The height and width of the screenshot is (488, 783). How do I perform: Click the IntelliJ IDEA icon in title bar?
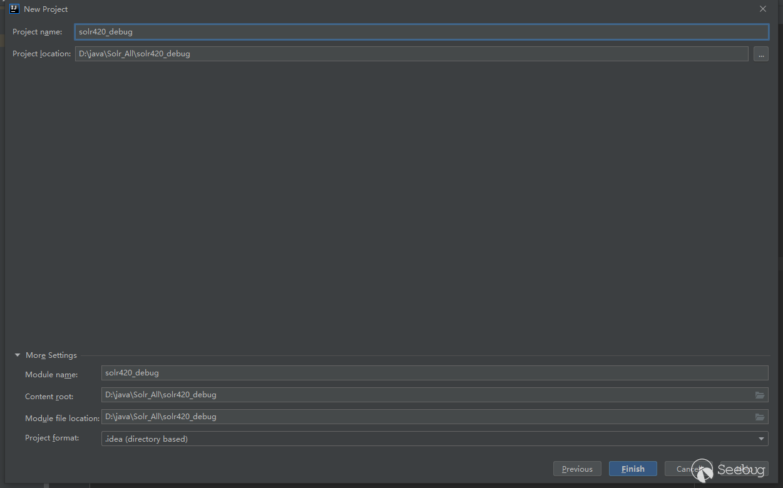point(14,9)
